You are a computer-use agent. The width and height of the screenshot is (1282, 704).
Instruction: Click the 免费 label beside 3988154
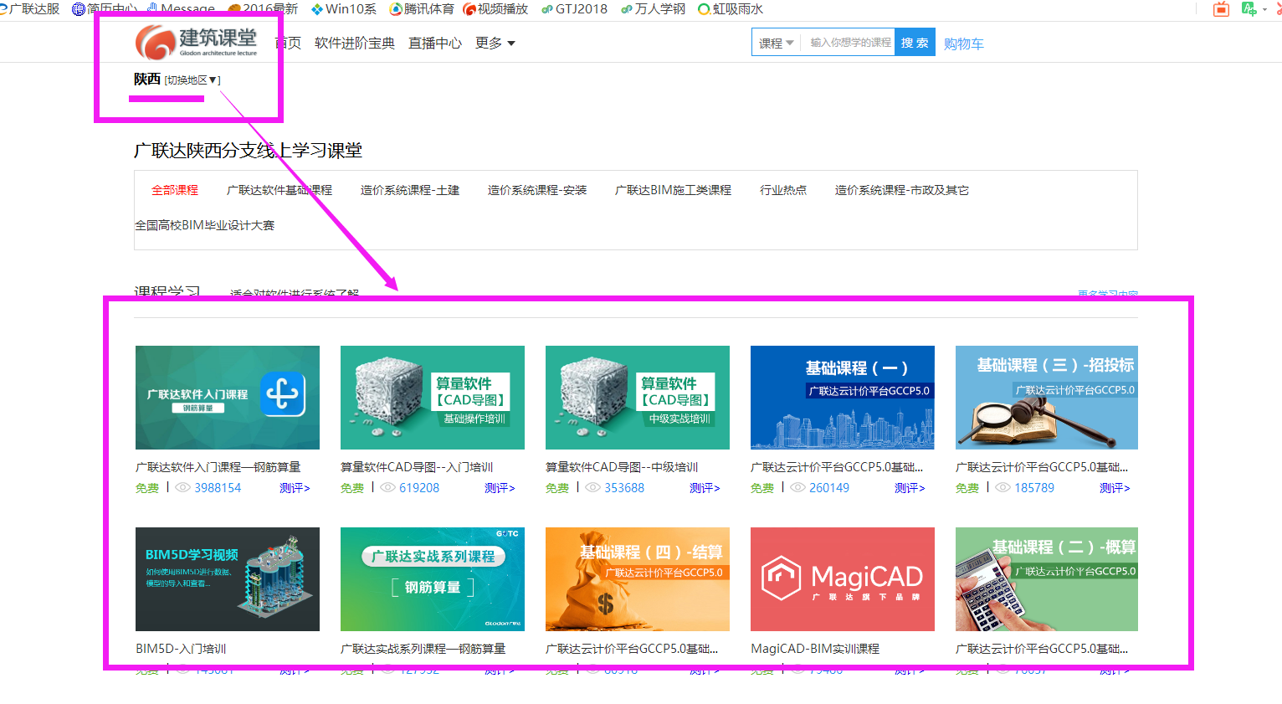coord(147,488)
